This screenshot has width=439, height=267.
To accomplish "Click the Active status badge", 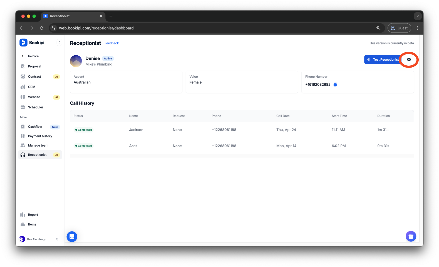I will [108, 58].
